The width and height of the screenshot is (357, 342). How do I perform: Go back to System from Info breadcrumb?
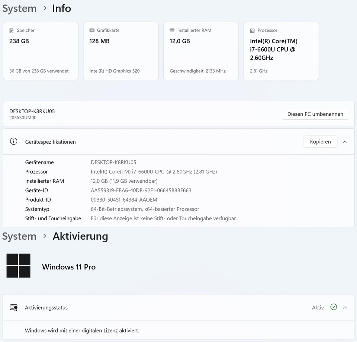pos(19,8)
